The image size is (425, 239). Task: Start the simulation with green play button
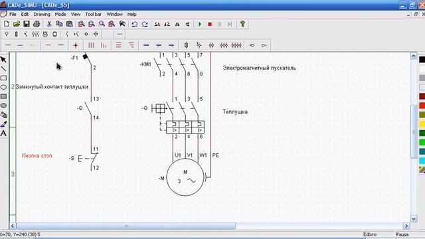coord(200,24)
